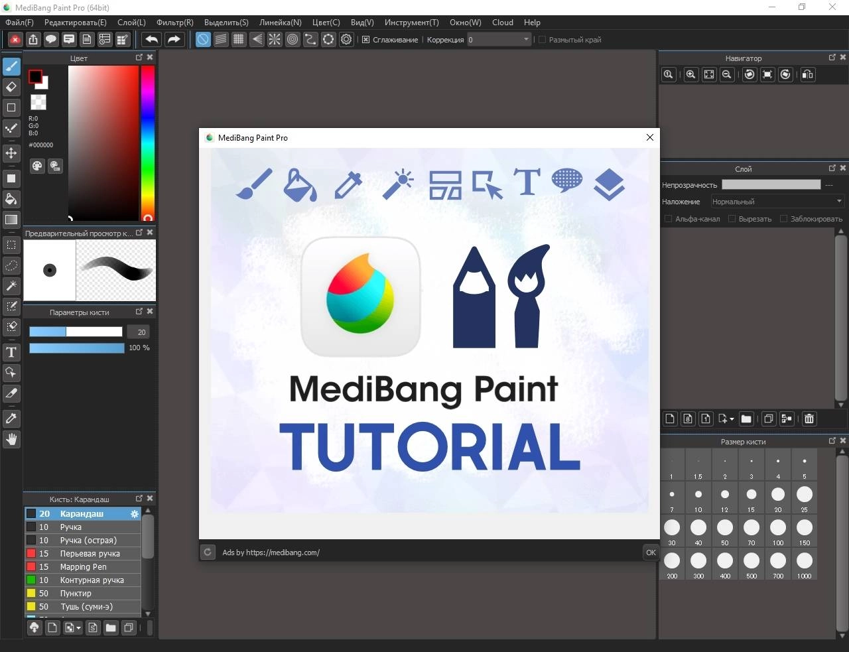Image resolution: width=849 pixels, height=652 pixels.
Task: Toggle the vanishing point snap
Action: tap(257, 40)
